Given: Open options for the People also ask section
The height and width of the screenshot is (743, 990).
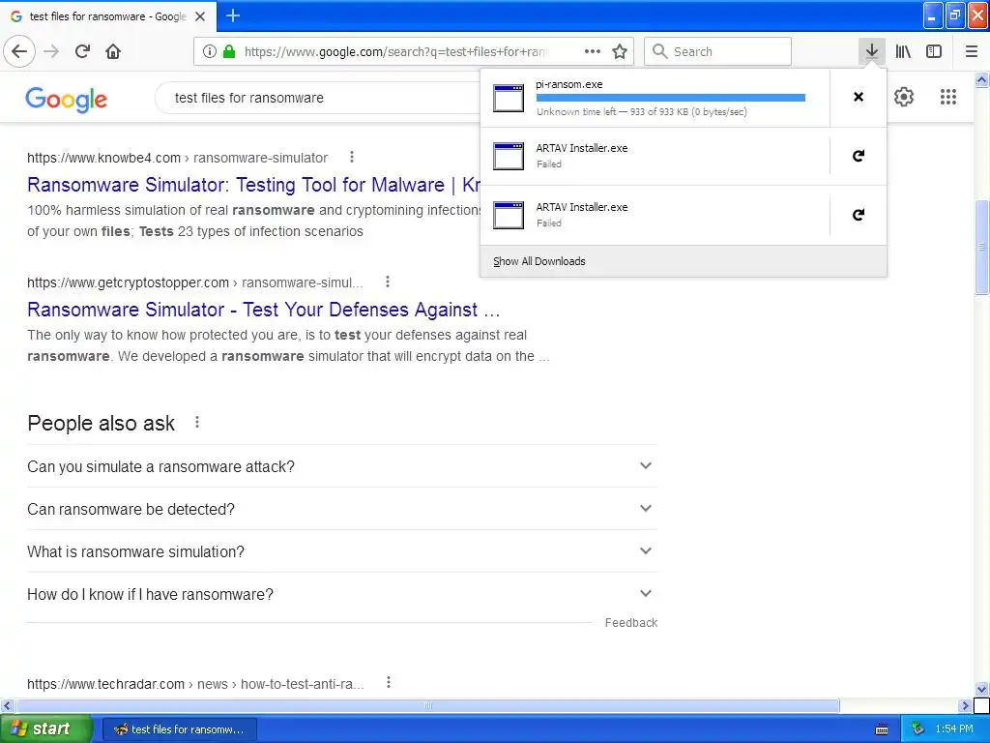Looking at the screenshot, I should click(197, 422).
